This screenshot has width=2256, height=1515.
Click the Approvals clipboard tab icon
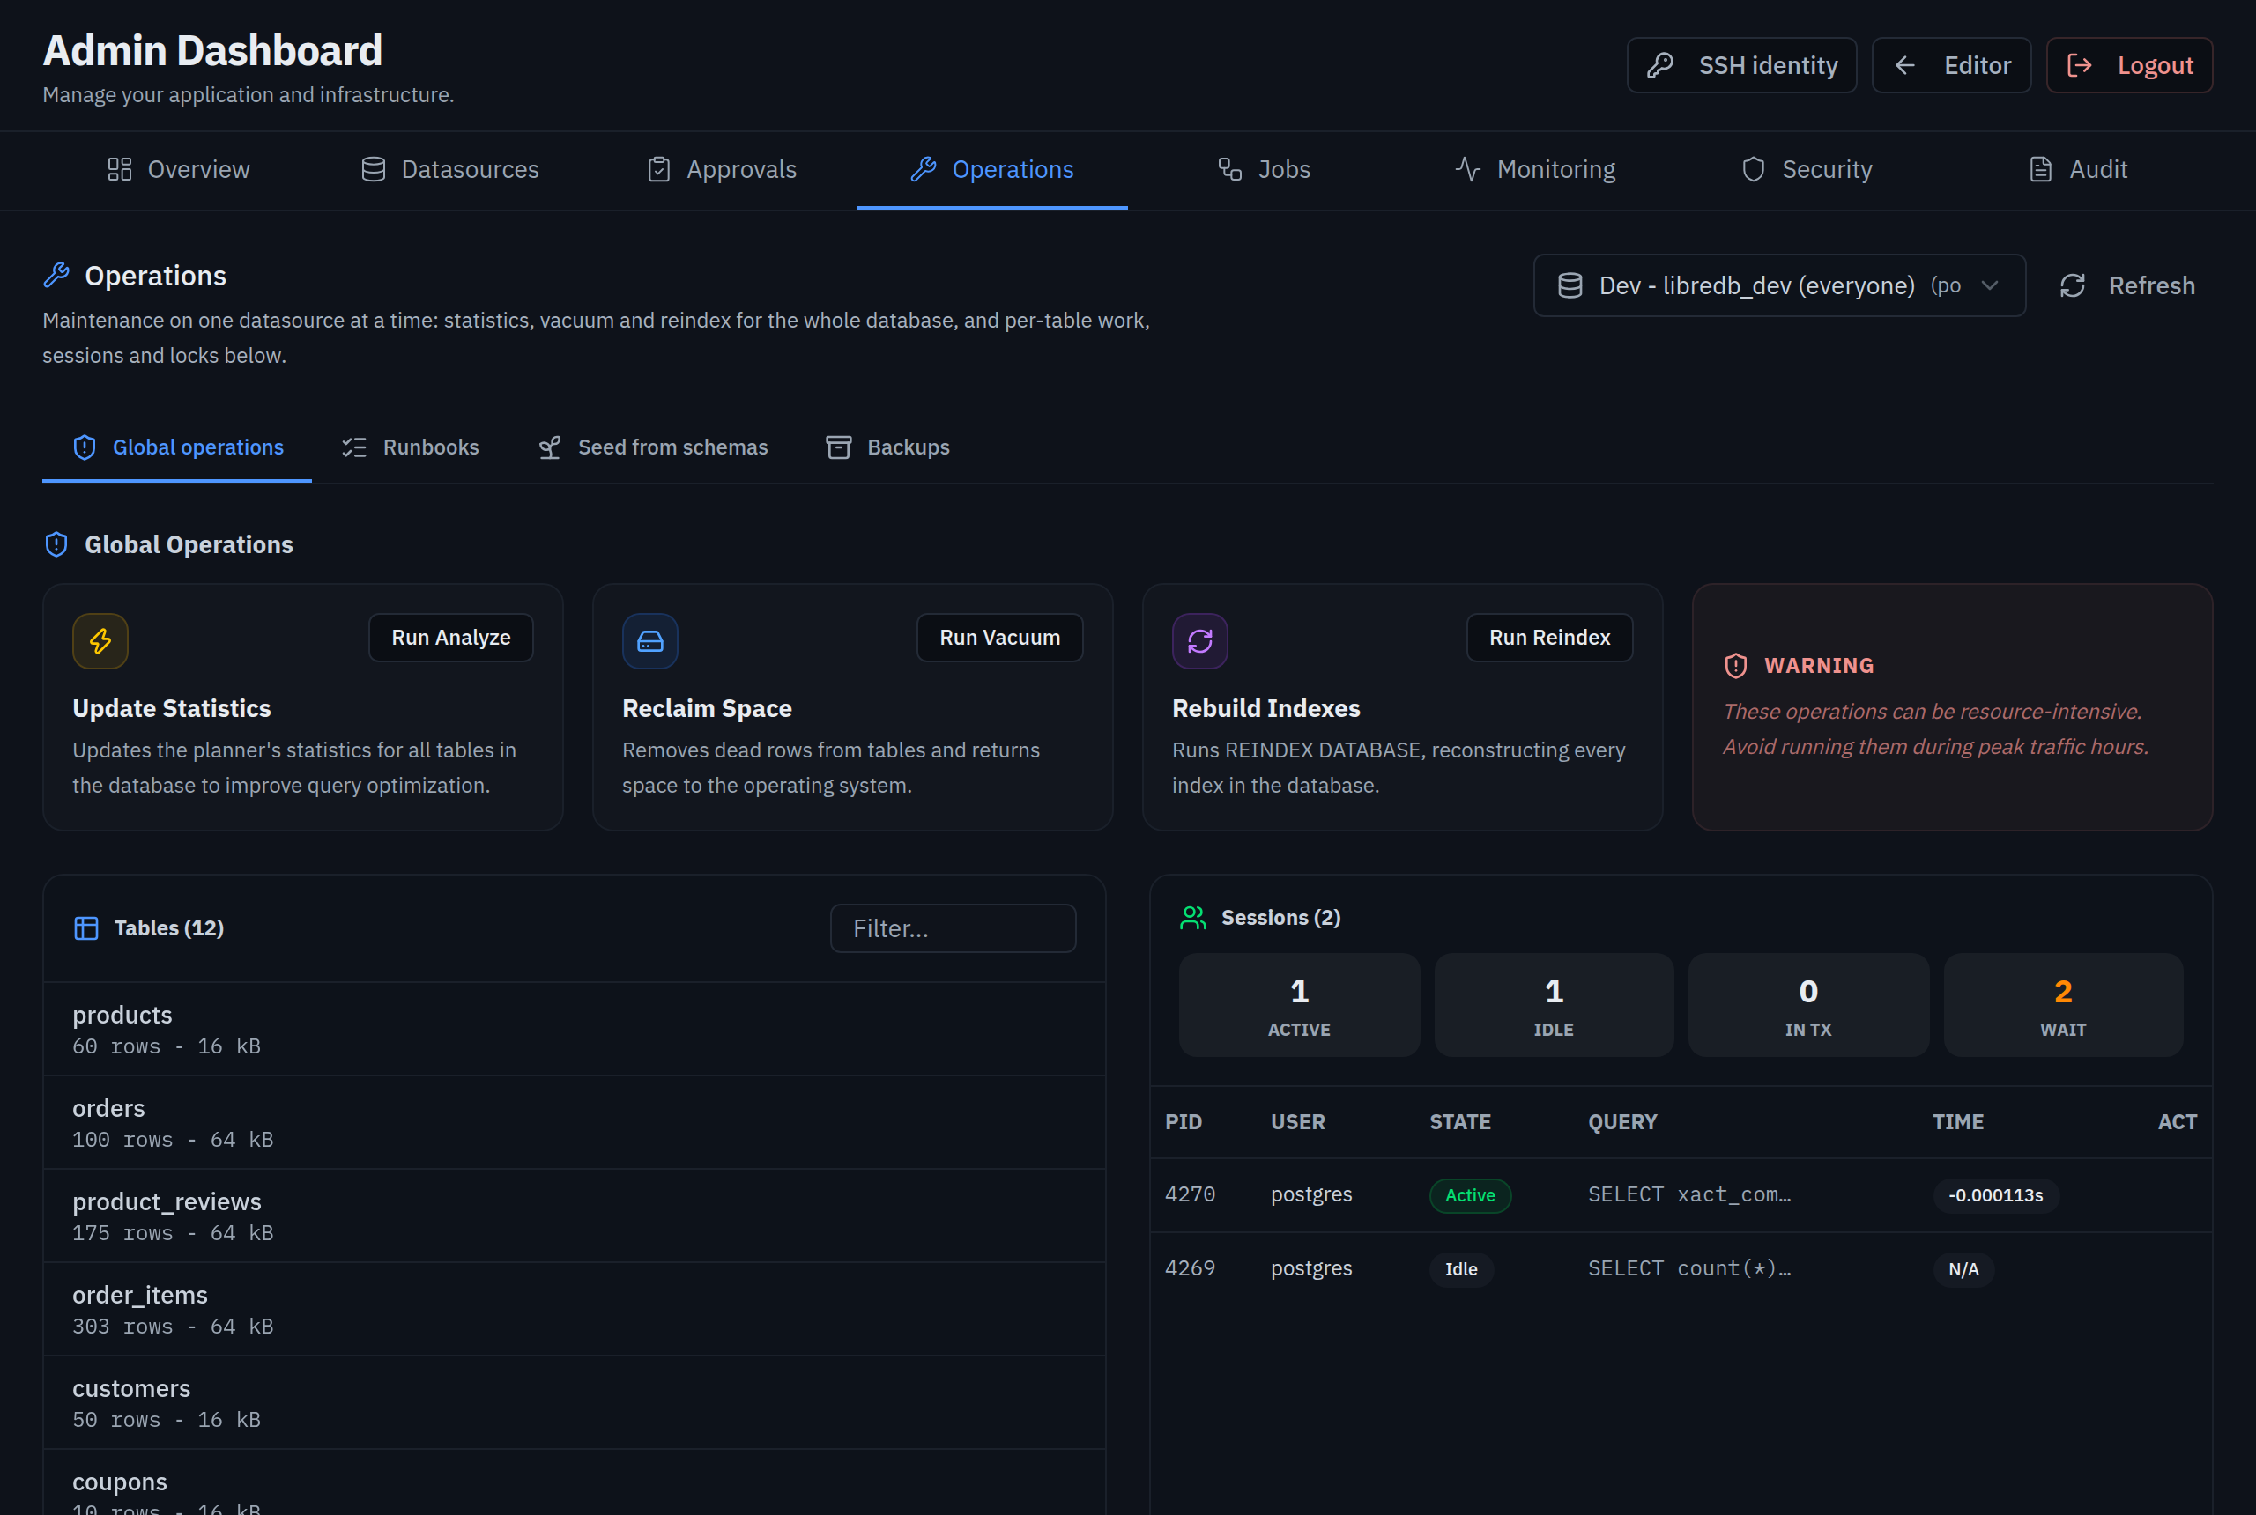pyautogui.click(x=658, y=169)
